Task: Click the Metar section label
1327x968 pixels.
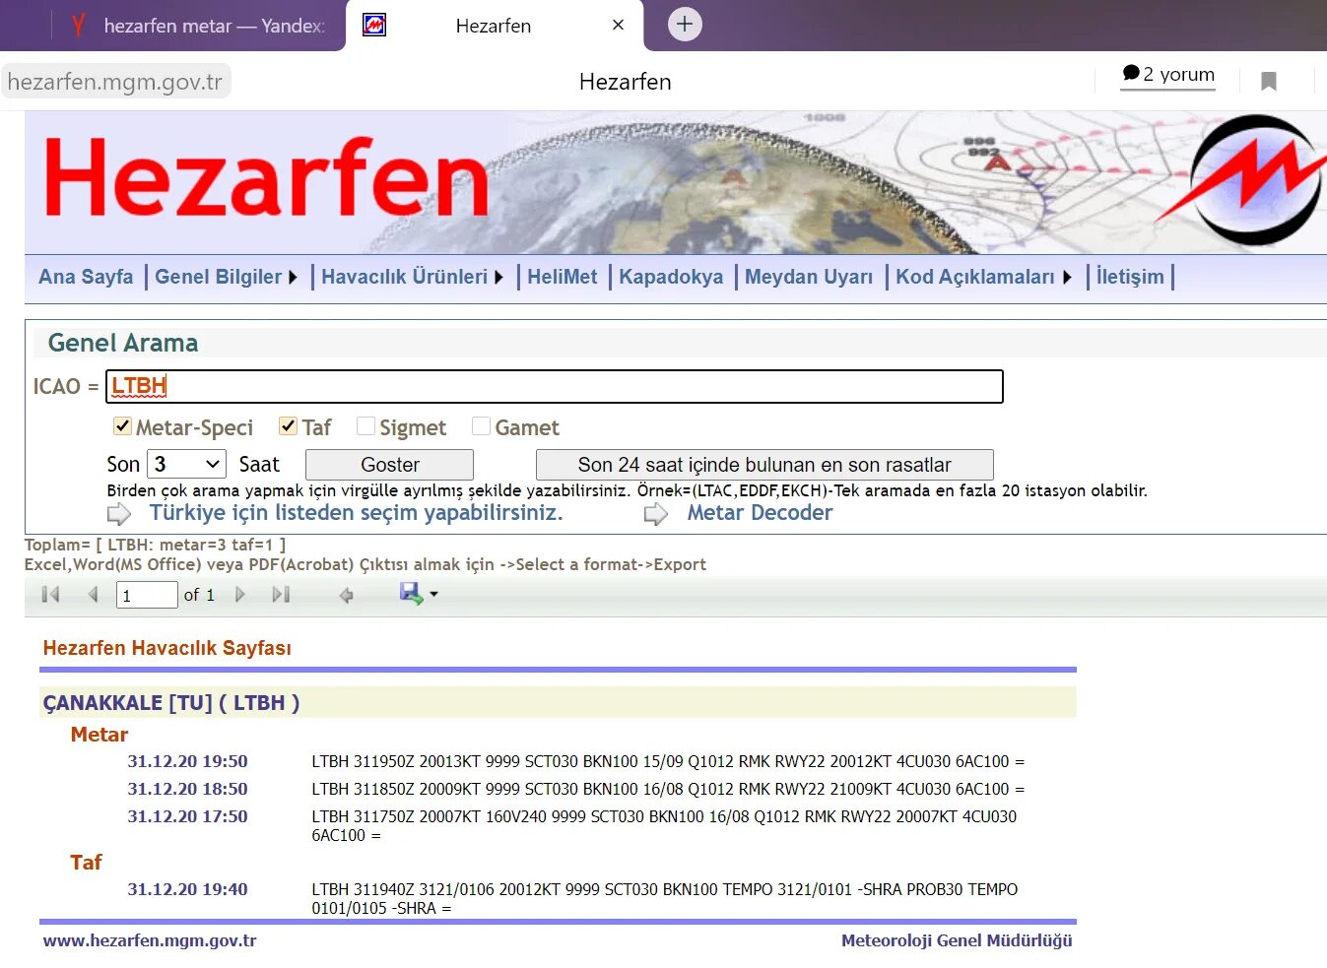Action: (100, 735)
